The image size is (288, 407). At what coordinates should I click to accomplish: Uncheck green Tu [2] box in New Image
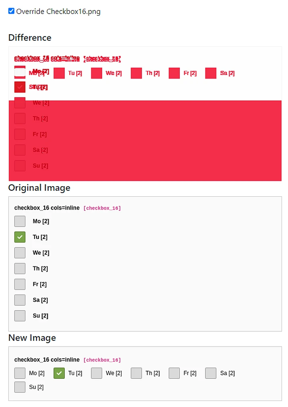pyautogui.click(x=59, y=373)
